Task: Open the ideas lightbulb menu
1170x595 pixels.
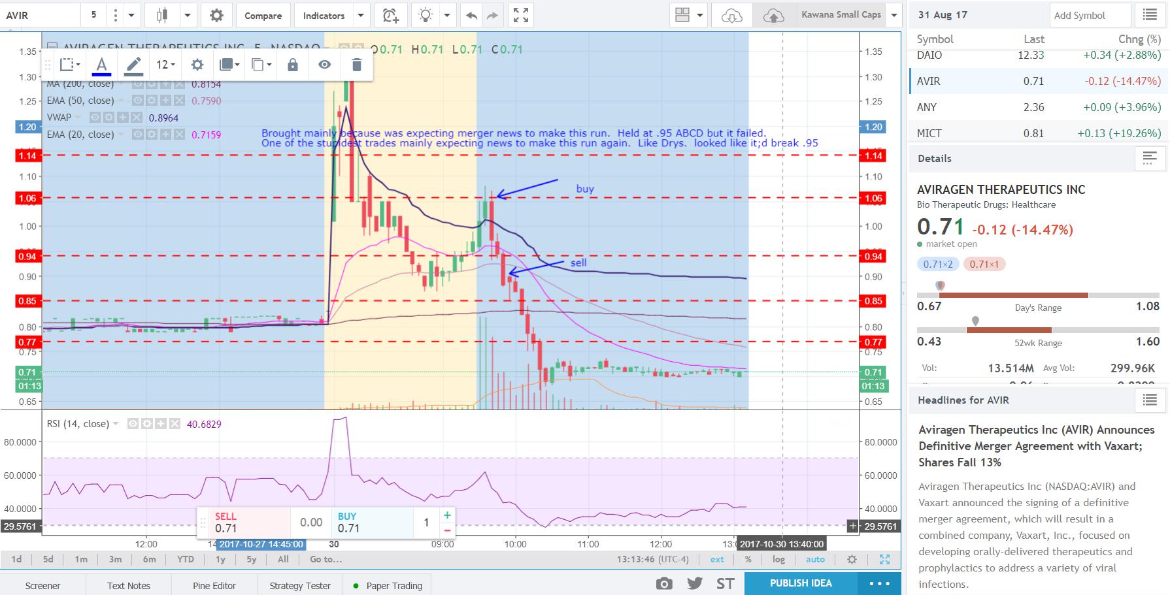Action: tap(426, 16)
